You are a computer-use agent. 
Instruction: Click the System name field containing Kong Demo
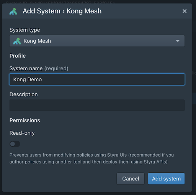[97, 79]
